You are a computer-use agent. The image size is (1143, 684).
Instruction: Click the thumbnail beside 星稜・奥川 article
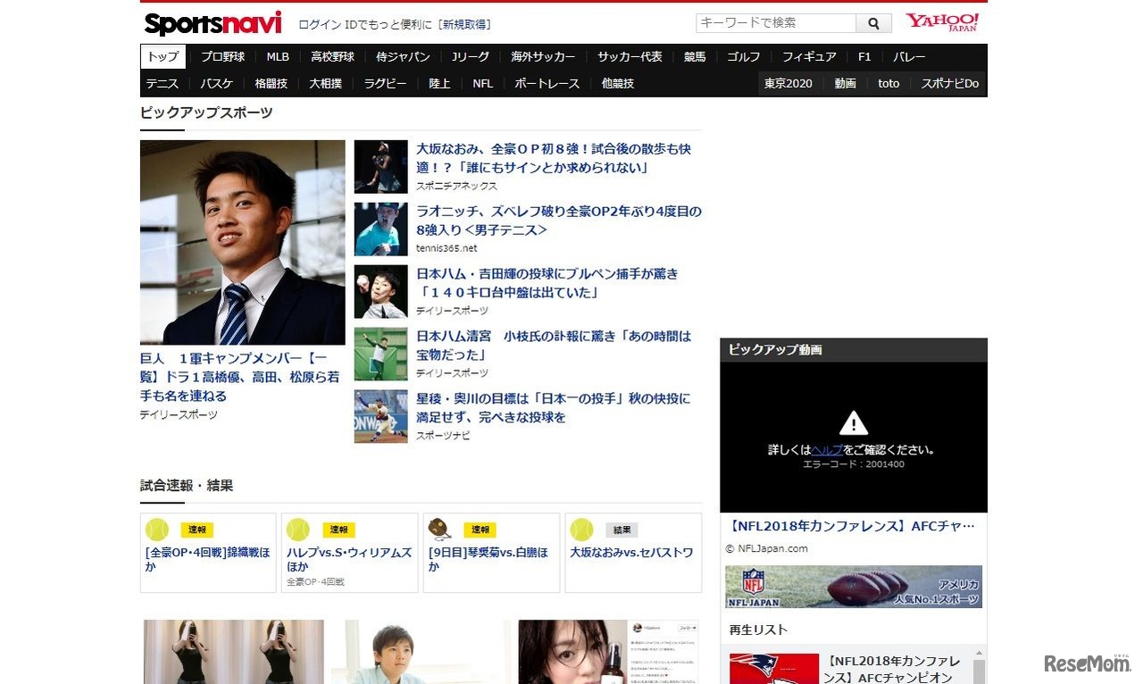tap(381, 417)
